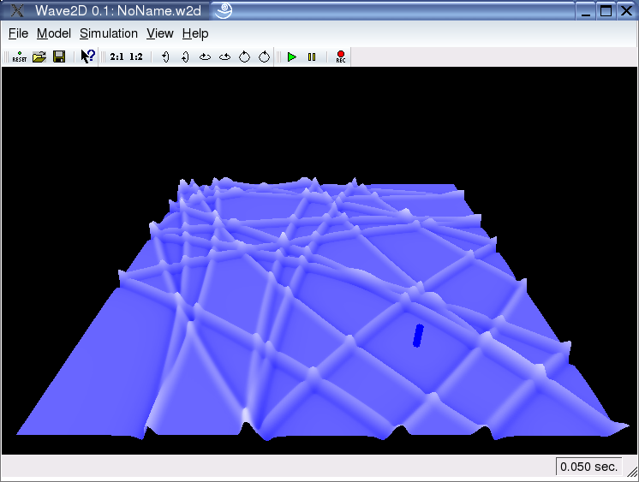Click the blue marker on the wave surface
This screenshot has width=639, height=482.
click(x=418, y=336)
